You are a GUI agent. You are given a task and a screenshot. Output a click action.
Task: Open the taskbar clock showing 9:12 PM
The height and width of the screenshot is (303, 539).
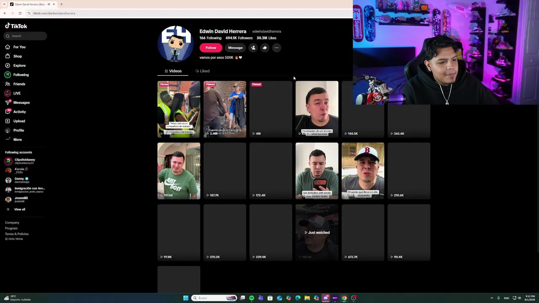[529, 298]
